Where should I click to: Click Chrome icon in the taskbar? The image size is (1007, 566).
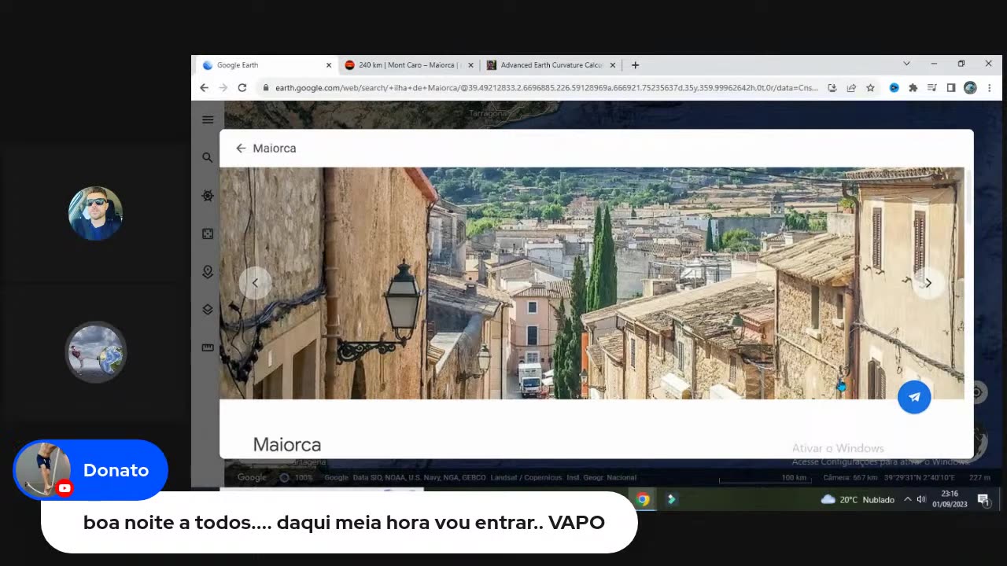(643, 499)
